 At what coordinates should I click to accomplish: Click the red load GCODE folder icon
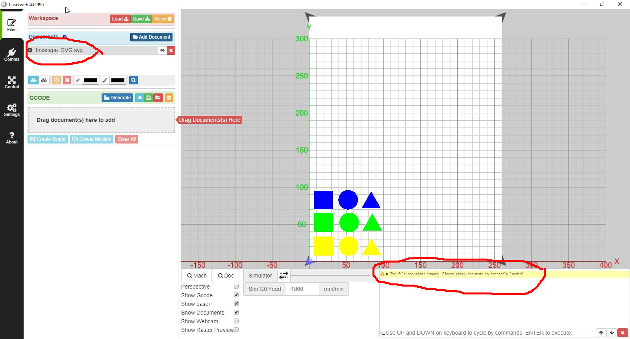click(x=158, y=98)
